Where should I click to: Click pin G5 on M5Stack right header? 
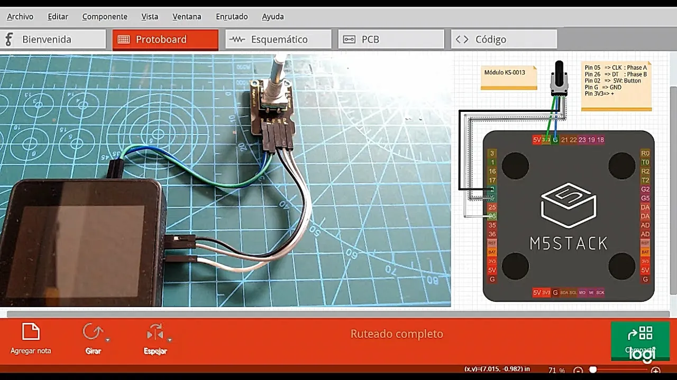(x=645, y=198)
